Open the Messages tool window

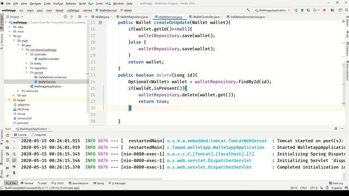pos(117,183)
